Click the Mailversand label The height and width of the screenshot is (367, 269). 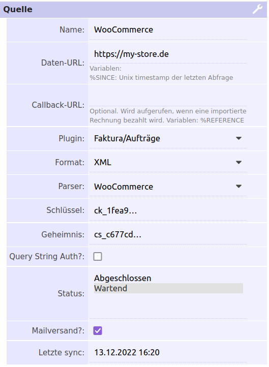(58, 331)
